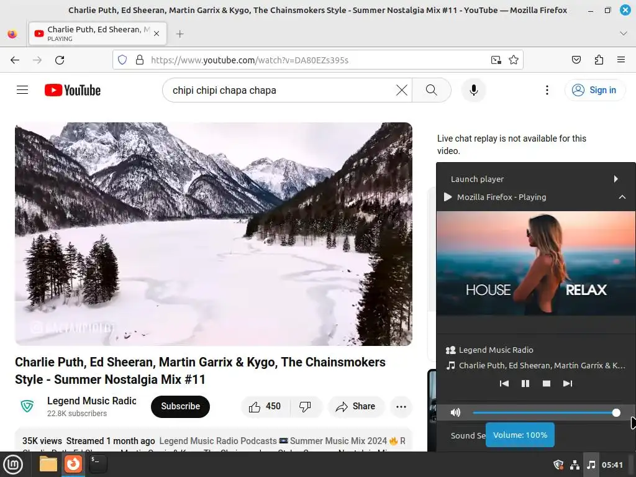Stop playback in the sound applet

(x=547, y=383)
